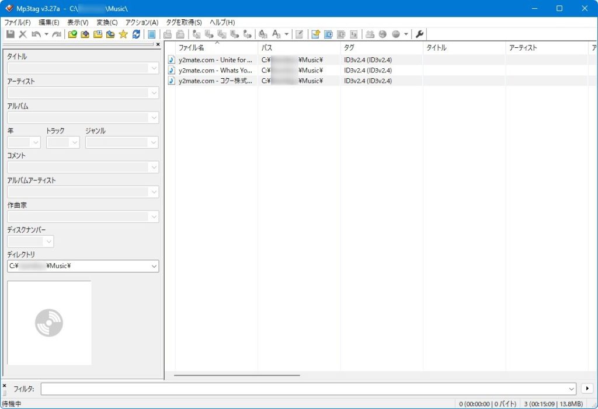Click the select all files icon
This screenshot has width=598, height=409.
click(x=152, y=34)
